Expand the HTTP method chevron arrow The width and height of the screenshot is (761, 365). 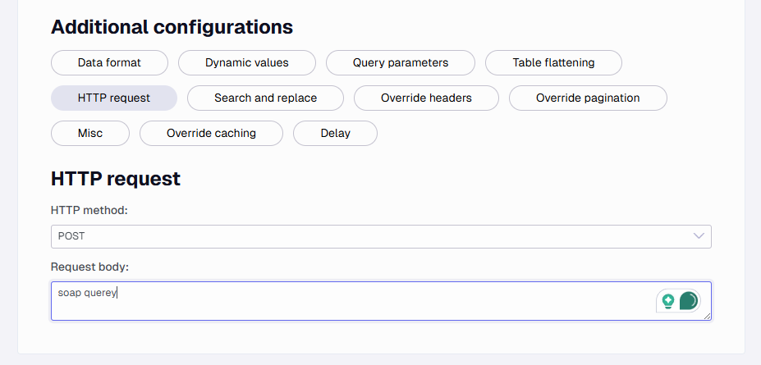[x=699, y=236]
